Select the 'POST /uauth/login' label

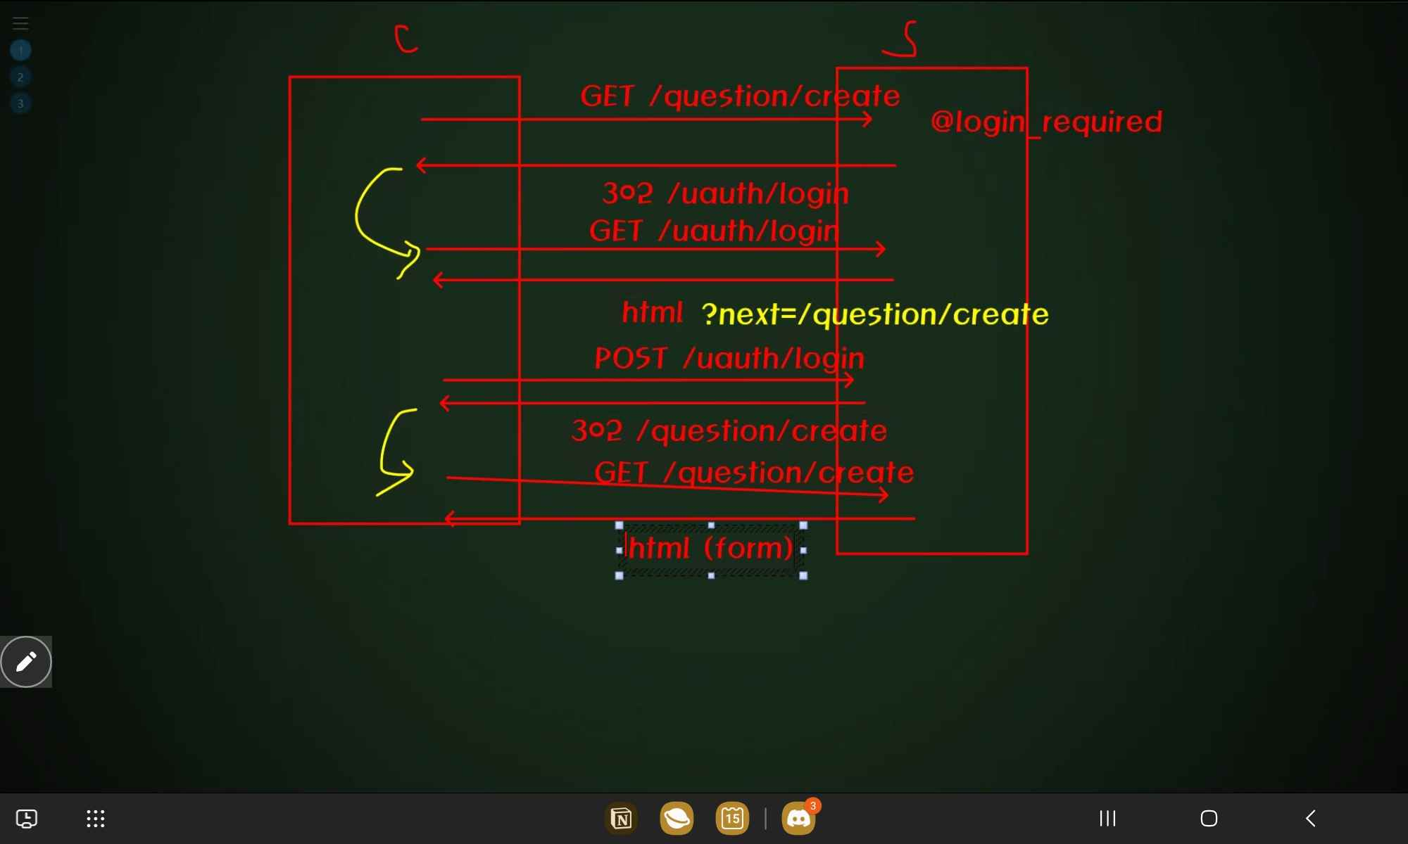tap(729, 359)
